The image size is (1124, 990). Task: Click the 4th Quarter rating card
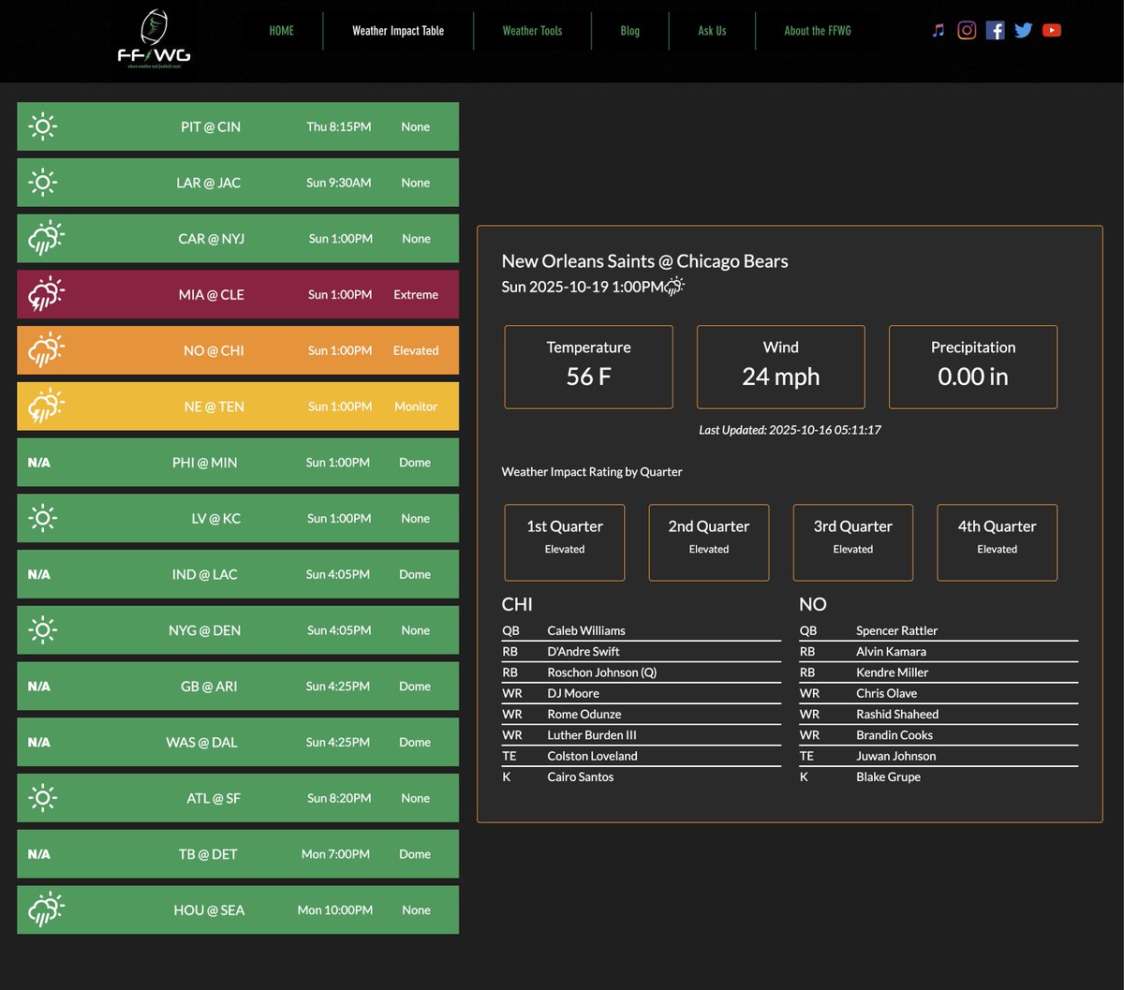click(x=998, y=543)
